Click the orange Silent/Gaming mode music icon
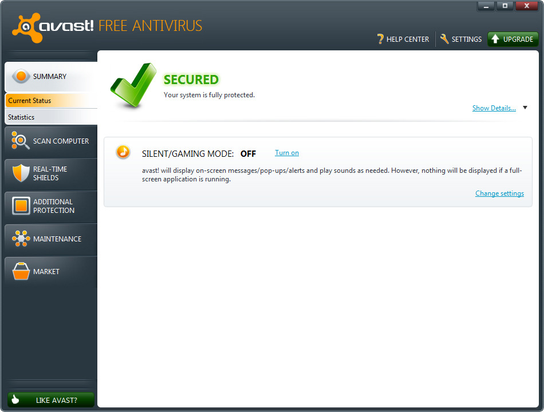The height and width of the screenshot is (412, 544). (123, 152)
